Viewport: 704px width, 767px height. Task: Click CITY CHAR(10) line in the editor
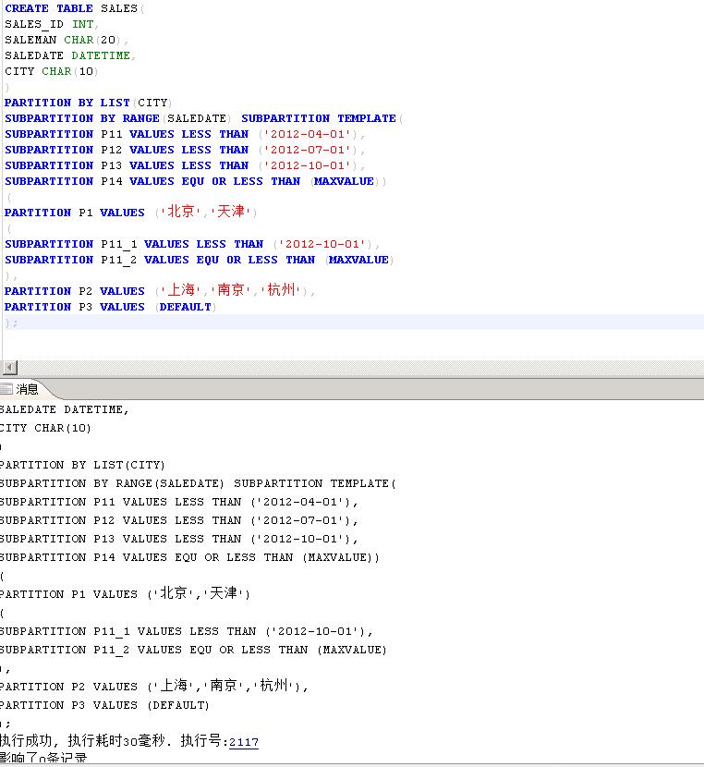click(52, 71)
